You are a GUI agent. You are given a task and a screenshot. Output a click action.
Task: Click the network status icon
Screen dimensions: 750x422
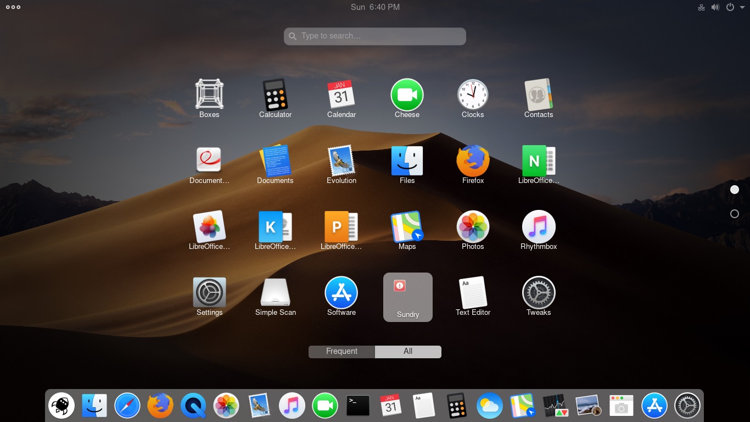click(701, 7)
